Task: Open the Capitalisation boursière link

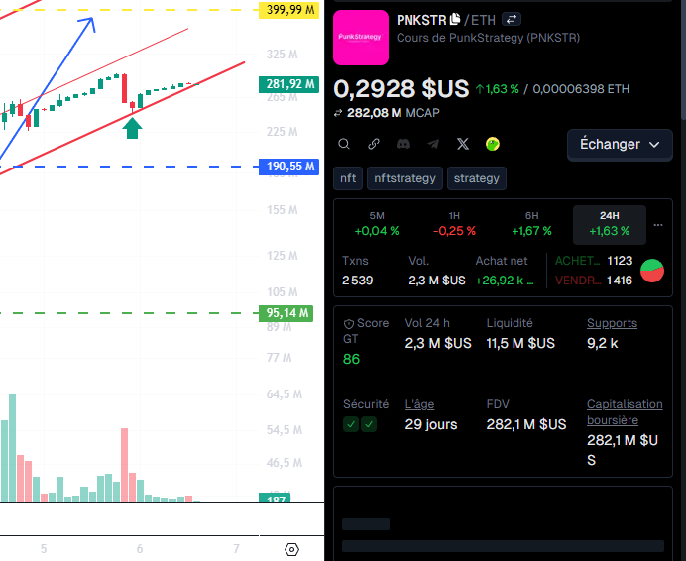Action: [625, 412]
